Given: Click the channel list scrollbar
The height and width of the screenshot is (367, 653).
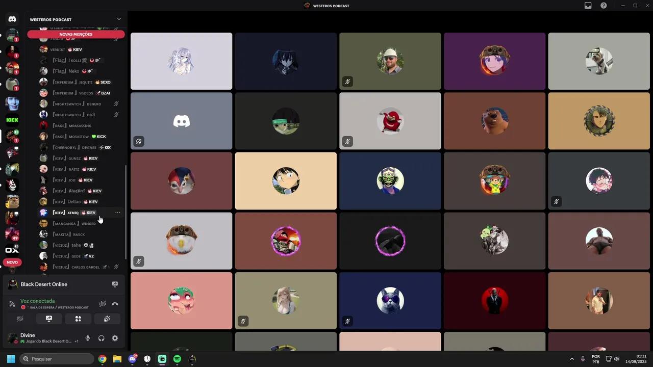Looking at the screenshot, I should point(125,212).
